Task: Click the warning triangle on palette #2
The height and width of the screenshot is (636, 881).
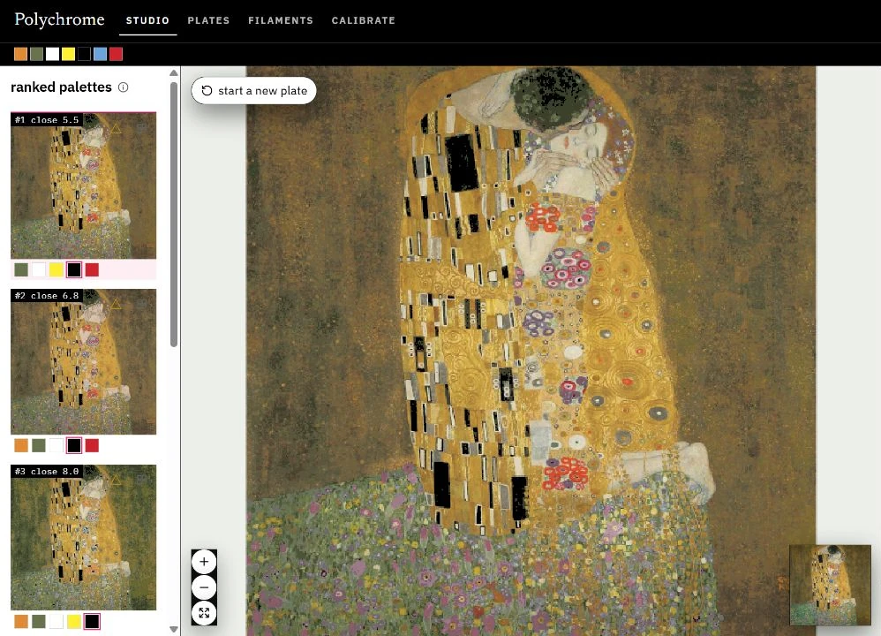Action: (x=116, y=304)
